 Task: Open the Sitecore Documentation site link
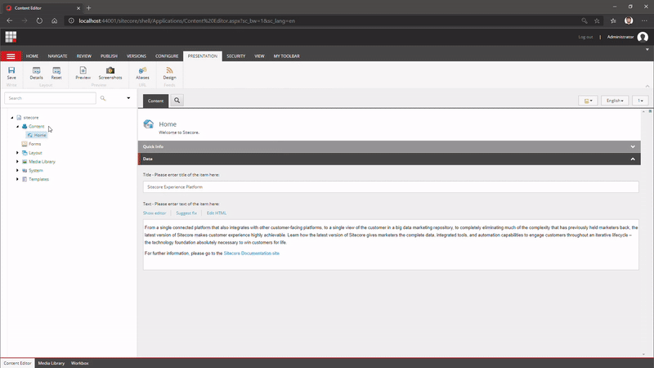(252, 254)
